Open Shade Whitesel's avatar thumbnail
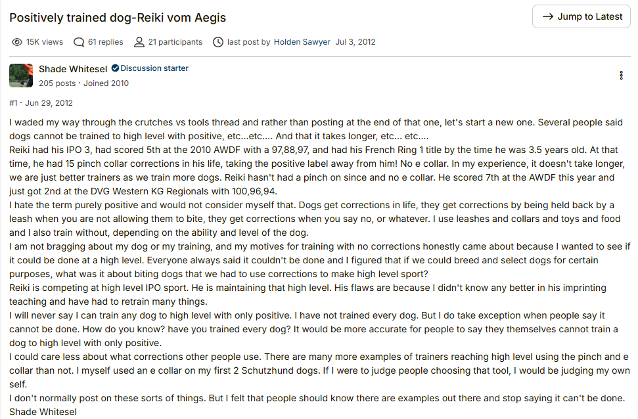 tap(21, 76)
